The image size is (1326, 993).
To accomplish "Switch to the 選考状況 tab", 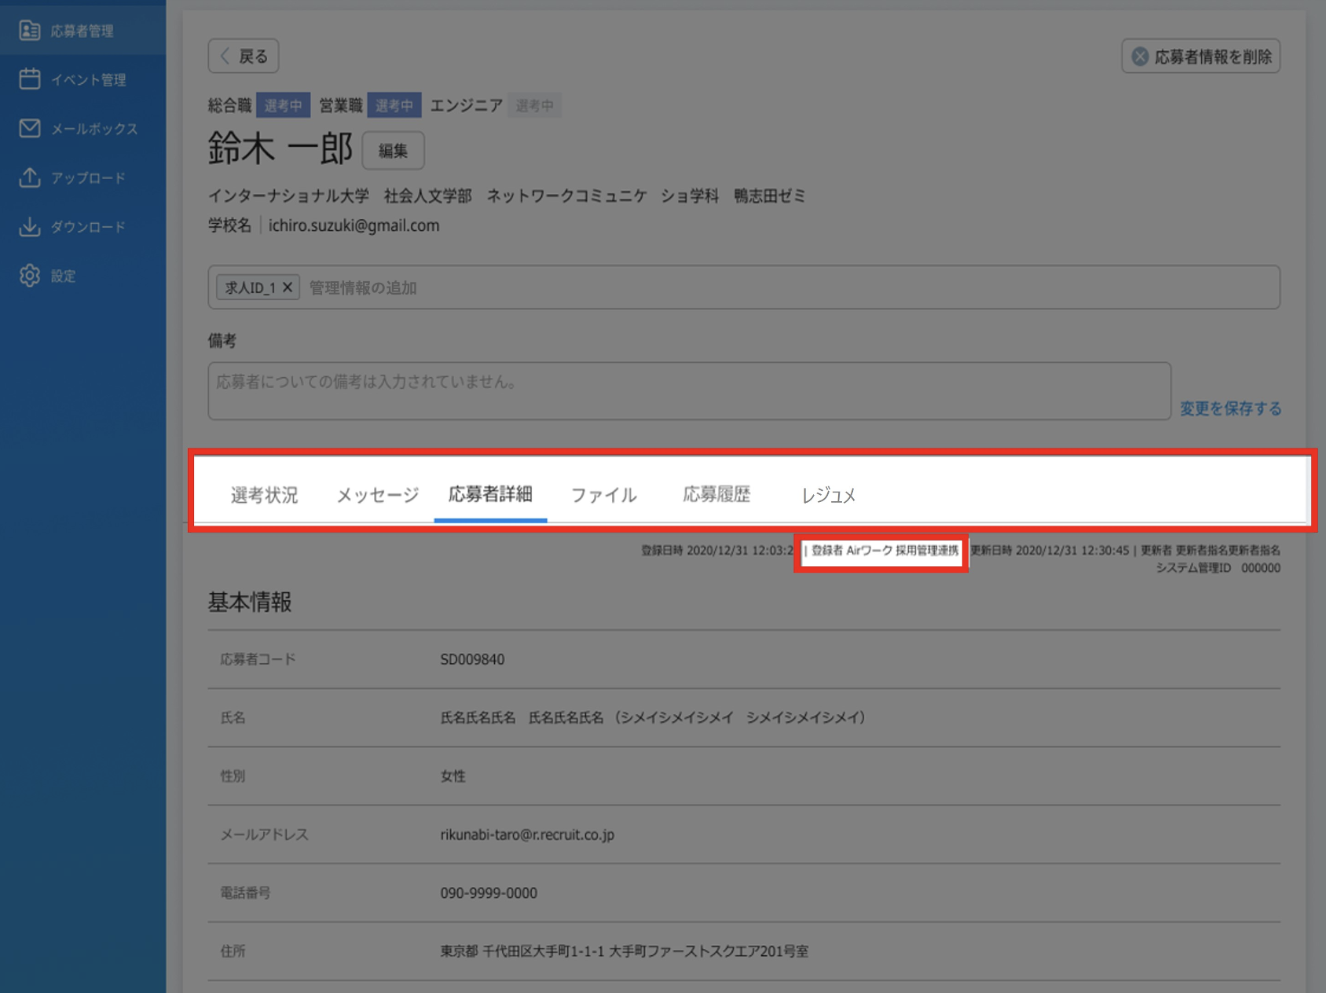I will (x=264, y=495).
